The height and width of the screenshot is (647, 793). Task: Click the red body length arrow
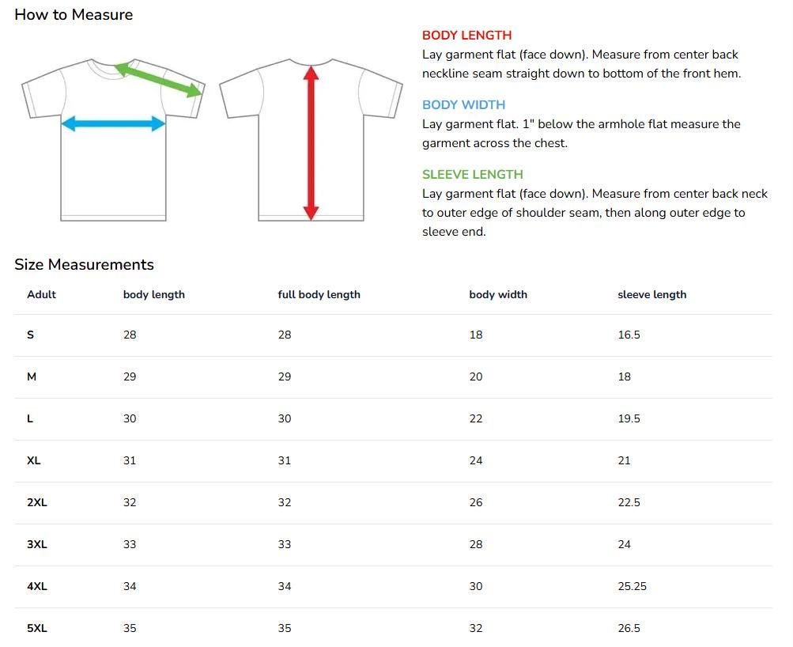pyautogui.click(x=311, y=143)
